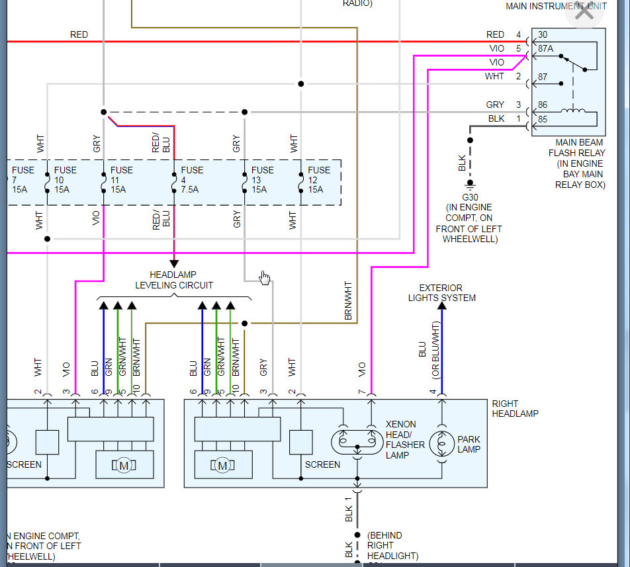Click the EXTERIOR LIGHTS SYSTEM label
The image size is (630, 567).
(441, 293)
